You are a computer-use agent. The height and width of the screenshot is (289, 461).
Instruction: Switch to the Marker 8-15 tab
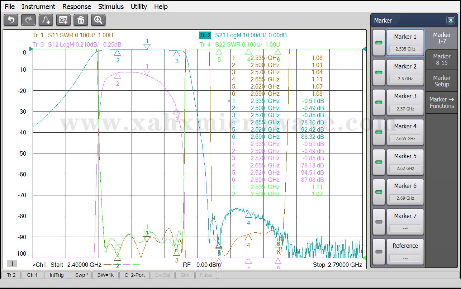(442, 60)
